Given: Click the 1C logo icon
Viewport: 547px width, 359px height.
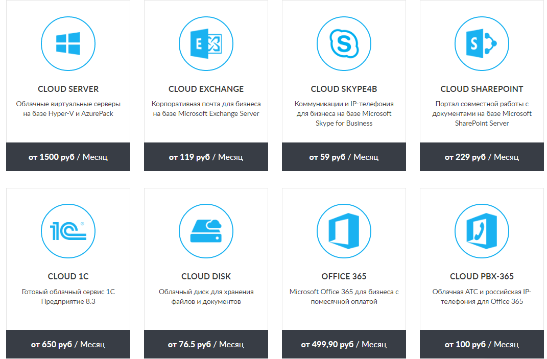Looking at the screenshot, I should [x=68, y=231].
